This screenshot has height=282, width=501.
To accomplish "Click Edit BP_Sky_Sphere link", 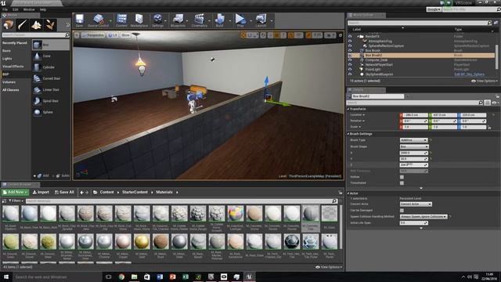I will click(469, 74).
